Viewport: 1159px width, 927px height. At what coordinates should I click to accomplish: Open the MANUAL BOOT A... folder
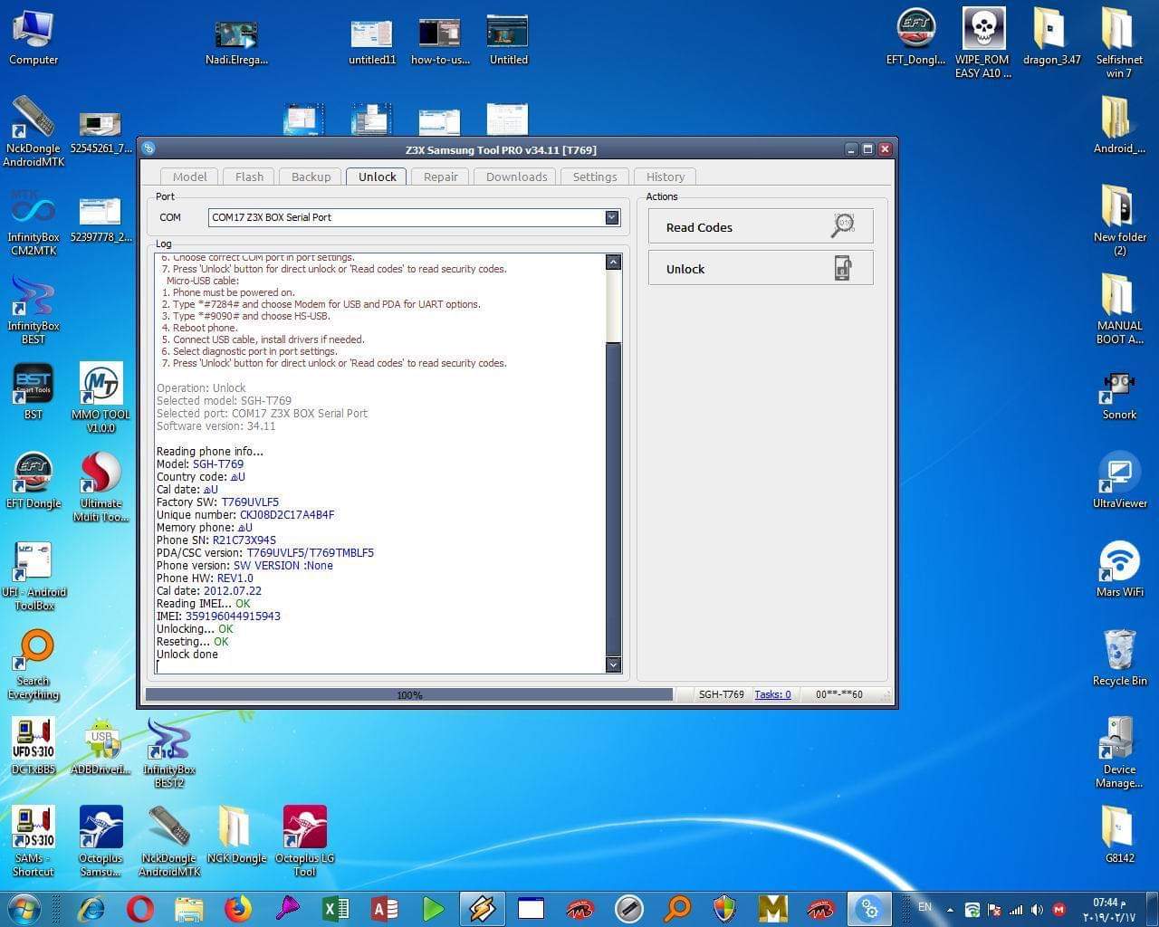click(1119, 310)
